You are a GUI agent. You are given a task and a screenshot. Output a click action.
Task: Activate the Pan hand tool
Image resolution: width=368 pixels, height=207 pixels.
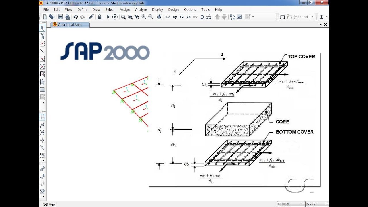click(159, 17)
